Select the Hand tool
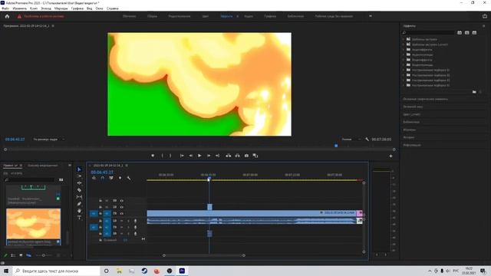 click(x=79, y=211)
